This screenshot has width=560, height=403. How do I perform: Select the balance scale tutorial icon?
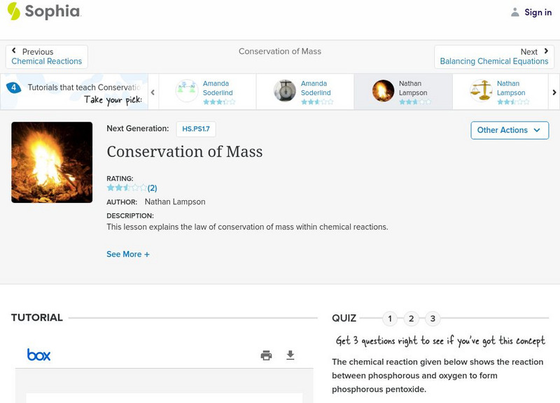pyautogui.click(x=482, y=90)
